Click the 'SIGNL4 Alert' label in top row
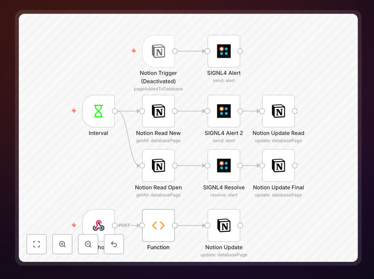 pos(224,73)
